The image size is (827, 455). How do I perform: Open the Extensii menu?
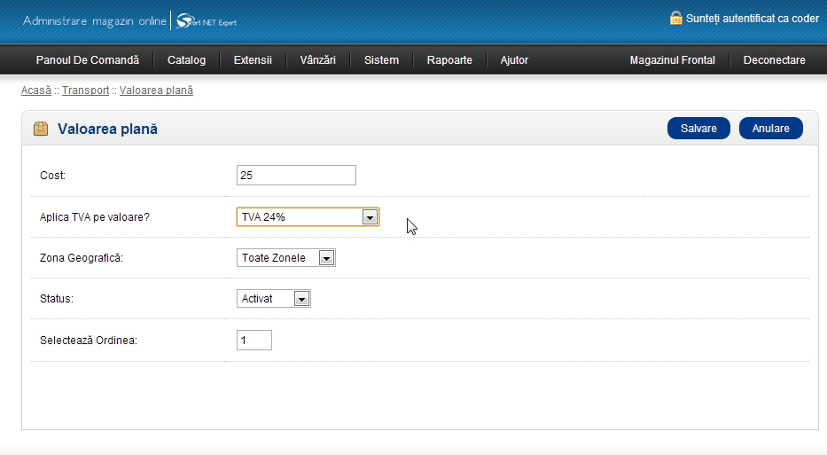[x=253, y=60]
